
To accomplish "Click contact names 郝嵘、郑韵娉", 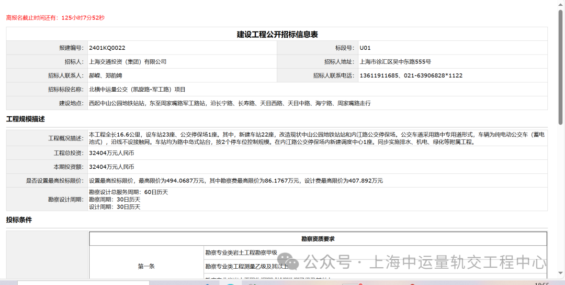I will 106,75.
